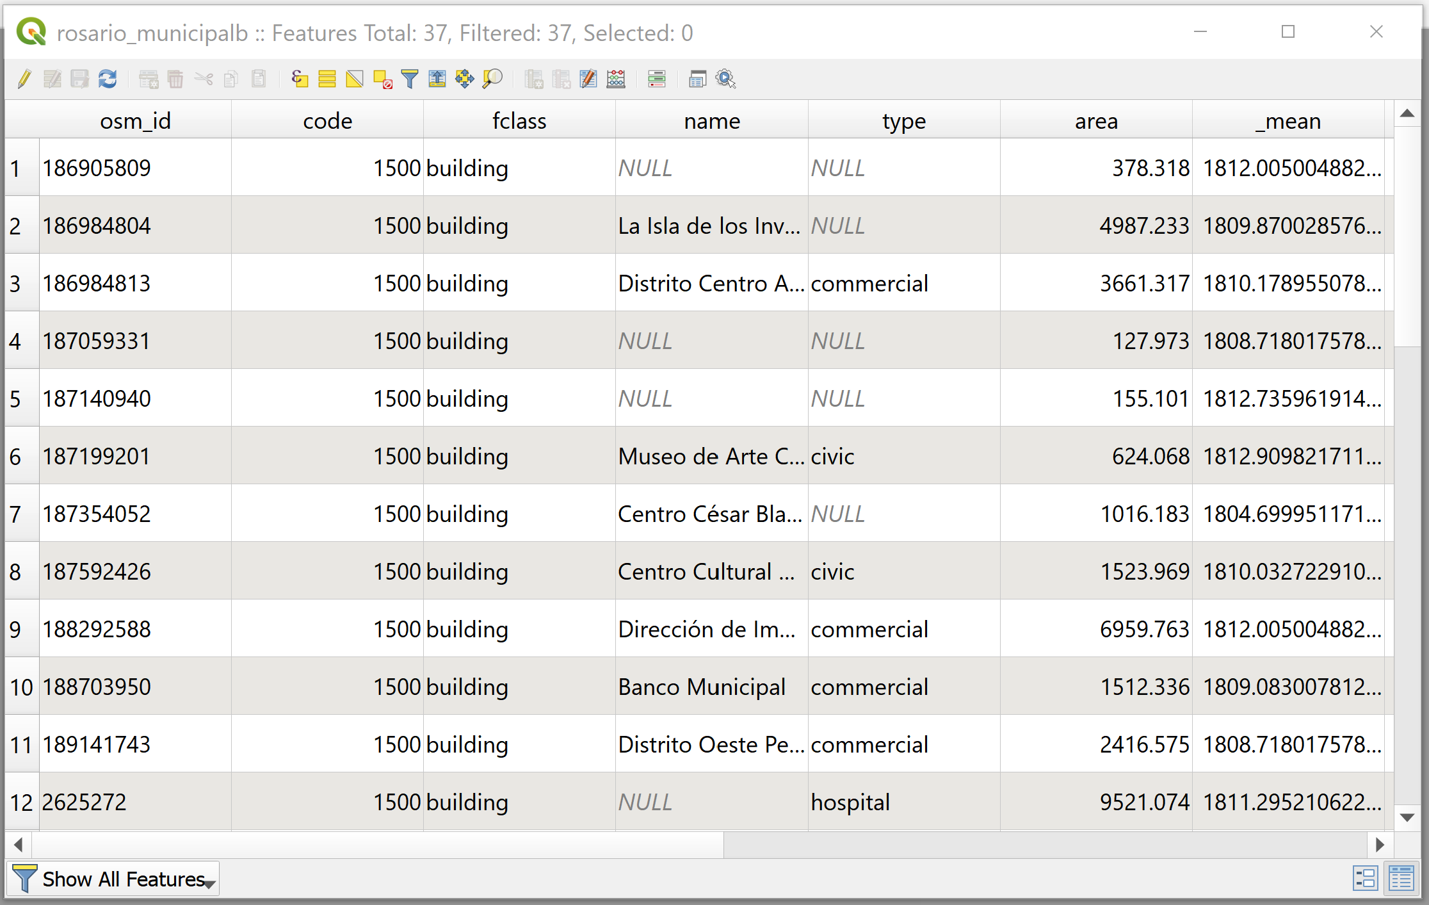Screen dimensions: 1429x905
Task: Switch to form view
Action: point(1365,879)
